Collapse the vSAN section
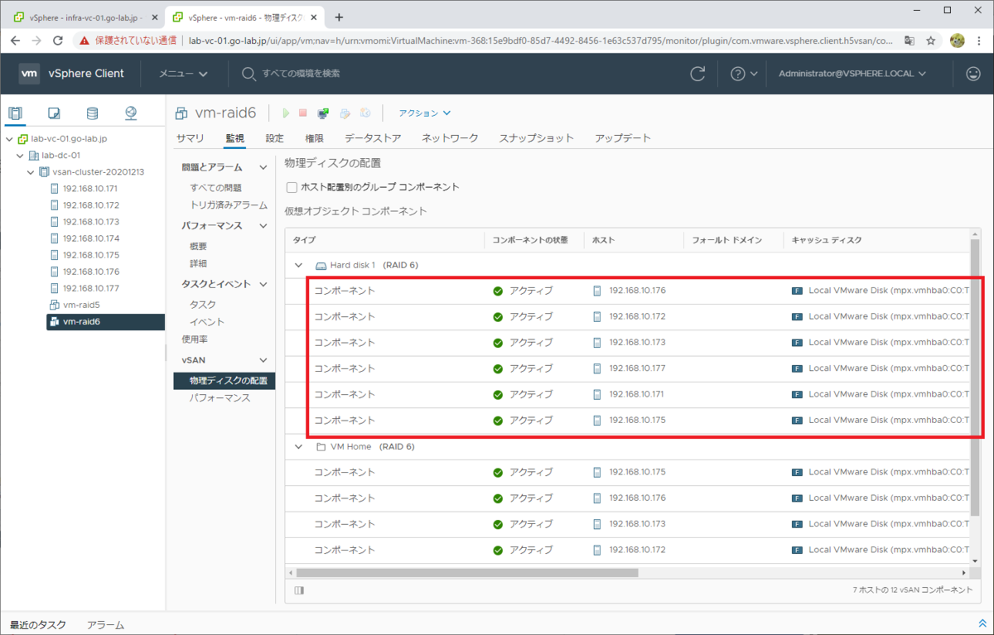The height and width of the screenshot is (635, 994). (263, 360)
